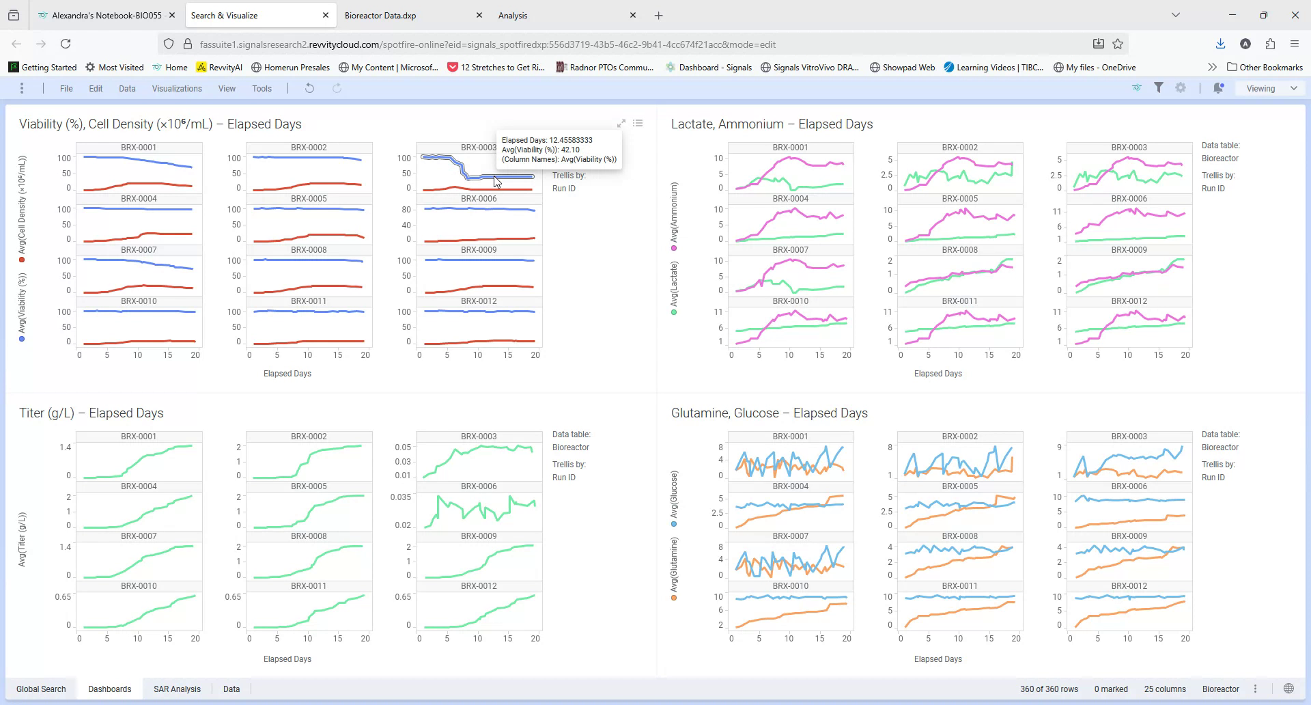Open the three-dot menu left of File
The width and height of the screenshot is (1311, 705).
[x=22, y=88]
